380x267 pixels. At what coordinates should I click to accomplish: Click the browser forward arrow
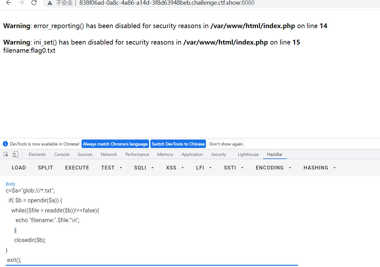21,3
